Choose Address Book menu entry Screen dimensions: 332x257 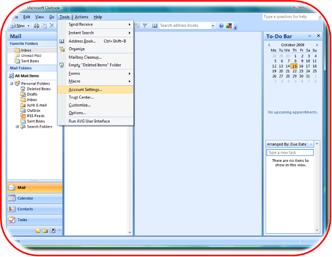point(96,41)
